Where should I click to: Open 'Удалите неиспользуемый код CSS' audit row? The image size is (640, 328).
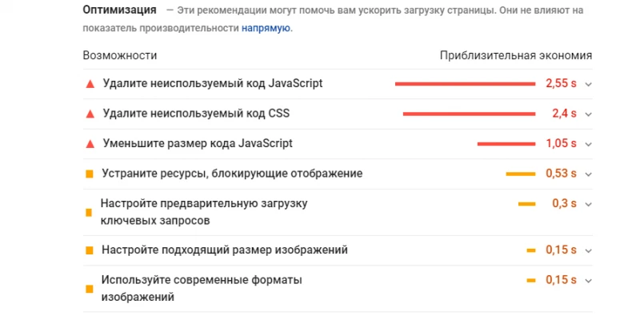click(338, 114)
